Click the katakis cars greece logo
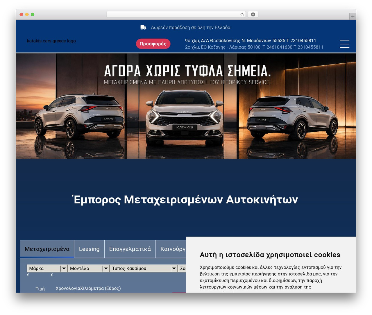This screenshot has width=372, height=315. coord(51,41)
